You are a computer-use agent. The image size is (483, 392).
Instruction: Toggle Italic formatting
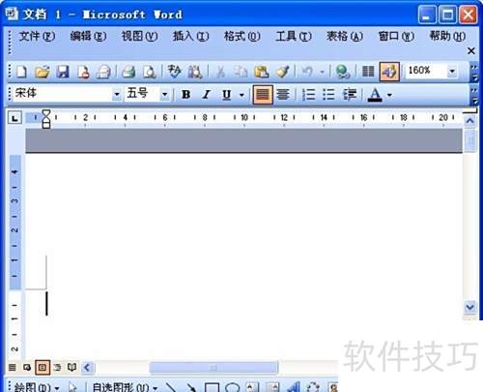(x=206, y=95)
